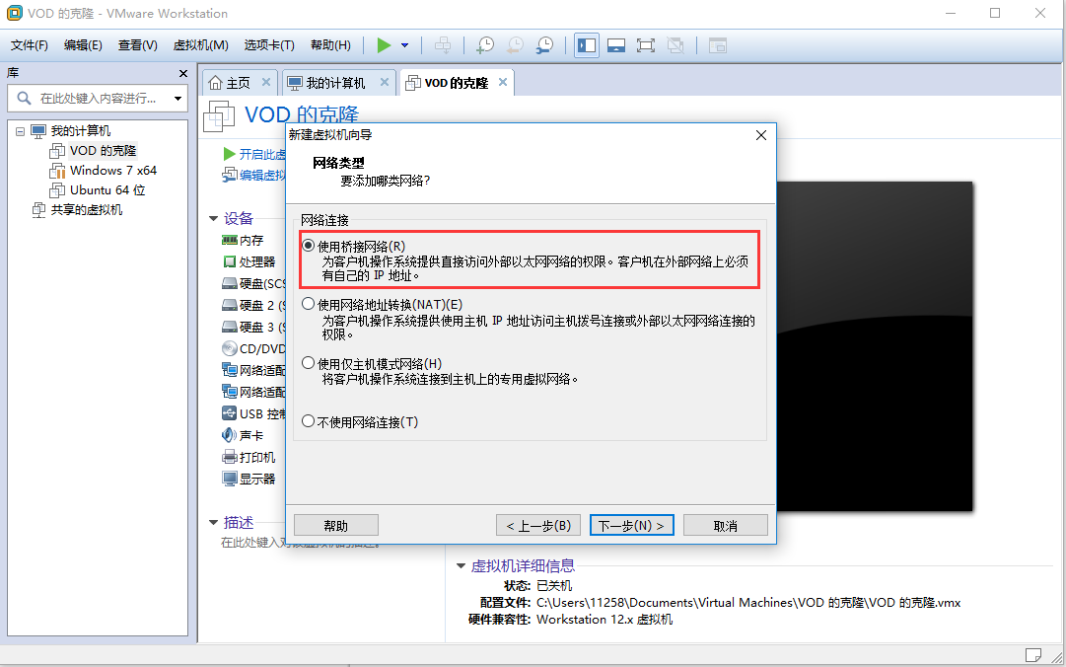Image resolution: width=1066 pixels, height=667 pixels.
Task: Open the 编辑(E) menu
Action: pos(83,45)
